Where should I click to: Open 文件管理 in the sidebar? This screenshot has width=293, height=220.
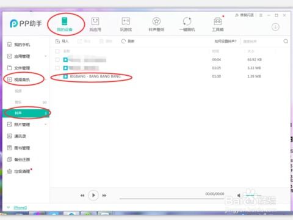19,68
